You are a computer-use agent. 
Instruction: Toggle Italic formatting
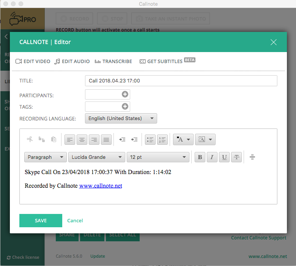point(212,157)
